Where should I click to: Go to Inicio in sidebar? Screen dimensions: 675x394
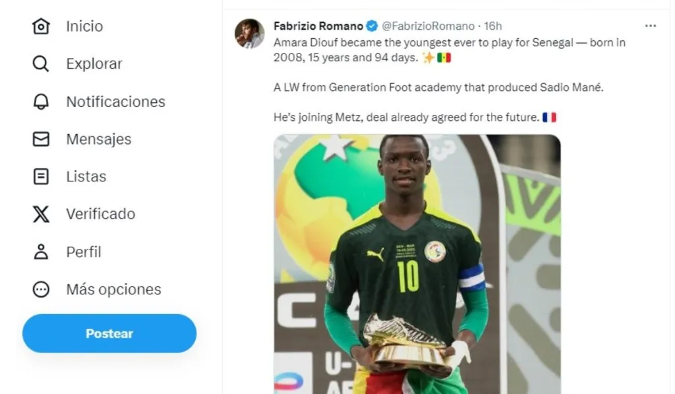click(84, 26)
